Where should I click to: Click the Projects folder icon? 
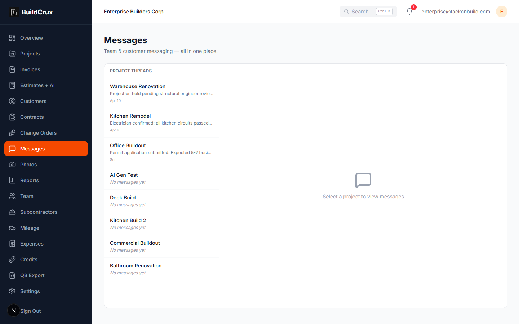[x=12, y=54]
